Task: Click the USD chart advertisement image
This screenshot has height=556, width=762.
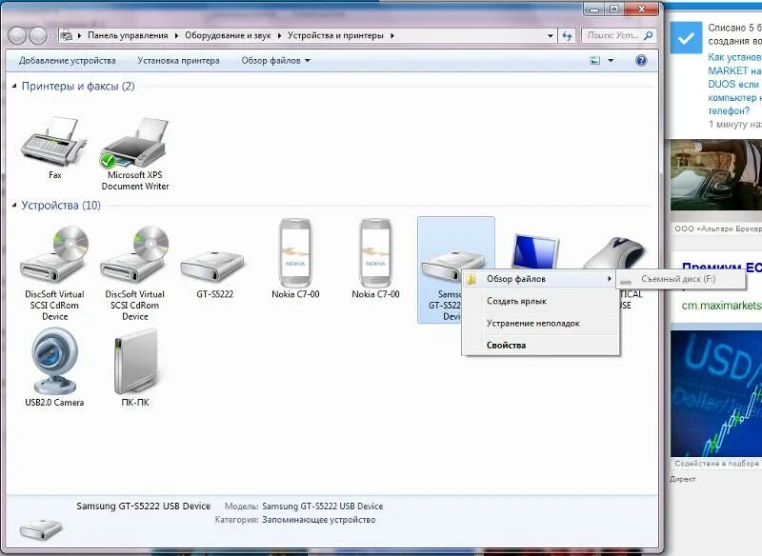Action: pyautogui.click(x=716, y=393)
